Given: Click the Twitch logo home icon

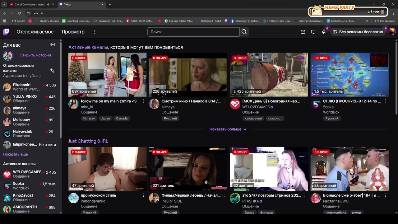Looking at the screenshot, I should 6,32.
